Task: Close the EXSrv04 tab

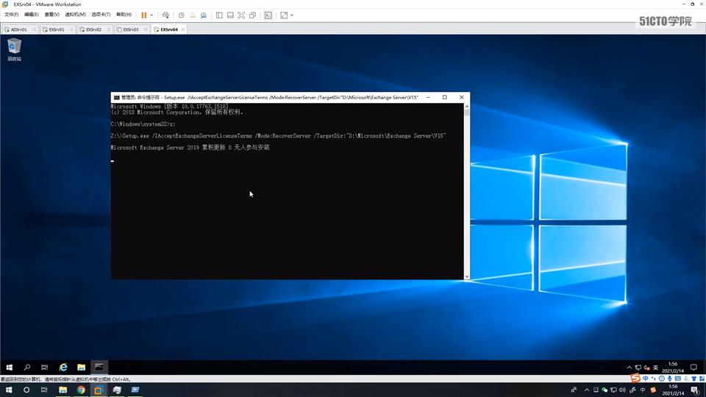Action: click(x=183, y=29)
